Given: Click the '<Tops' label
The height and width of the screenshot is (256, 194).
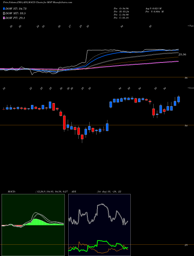Looking at the screenshot, I should click(x=191, y=26).
